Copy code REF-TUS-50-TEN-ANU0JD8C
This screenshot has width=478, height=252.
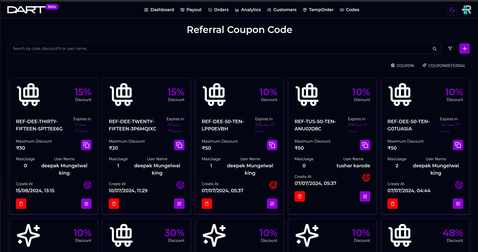coord(365,145)
